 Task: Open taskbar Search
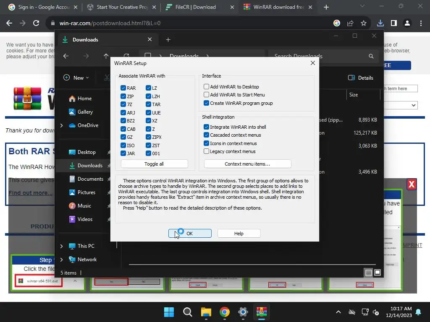click(188, 312)
